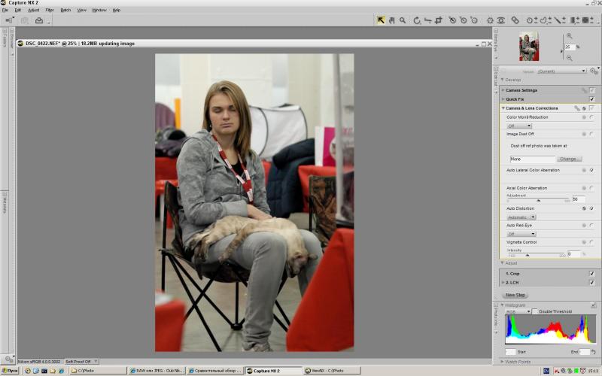
Task: Select the Selection Brush tool
Action: pyautogui.click(x=559, y=20)
